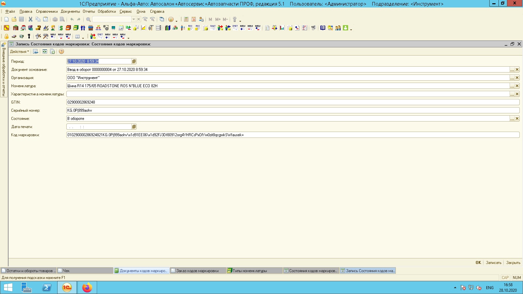Switch to Типы номенклатуры window tab
Screen dimensions: 523x294
(255, 271)
